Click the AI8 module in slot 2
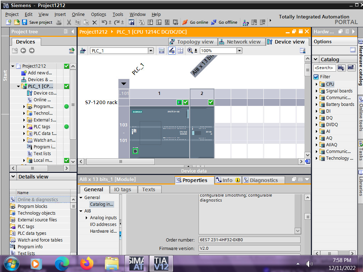Image resolution: width=363 pixels, height=272 pixels. [x=202, y=132]
